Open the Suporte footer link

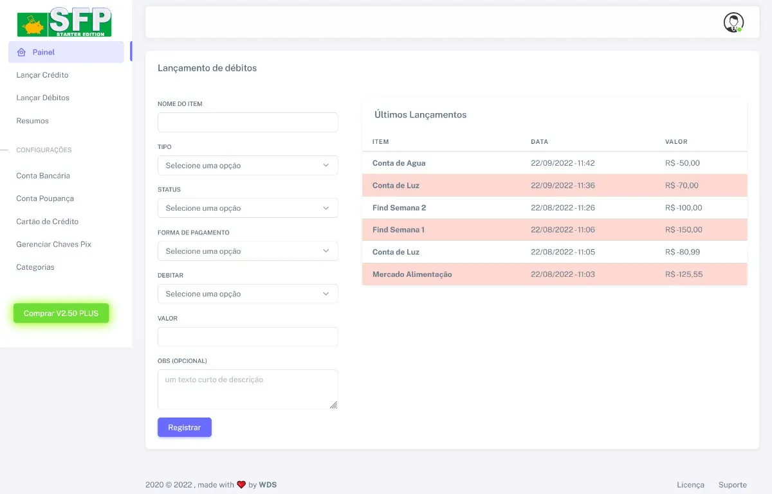point(733,485)
